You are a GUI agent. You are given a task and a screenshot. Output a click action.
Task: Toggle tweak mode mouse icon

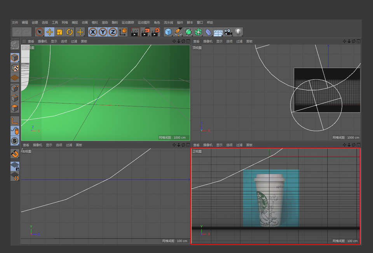tap(15, 131)
